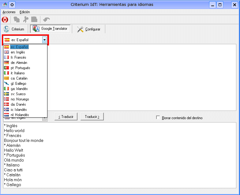Click 'Hallo Welt' line
240x195 pixels.
(13, 150)
